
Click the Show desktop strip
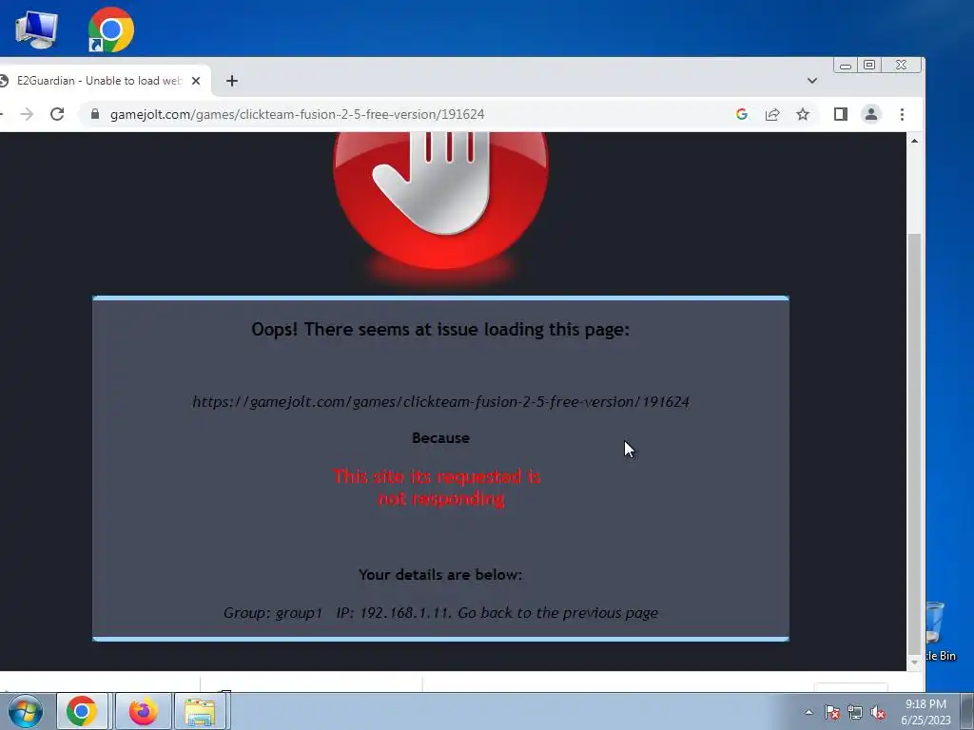[967, 711]
